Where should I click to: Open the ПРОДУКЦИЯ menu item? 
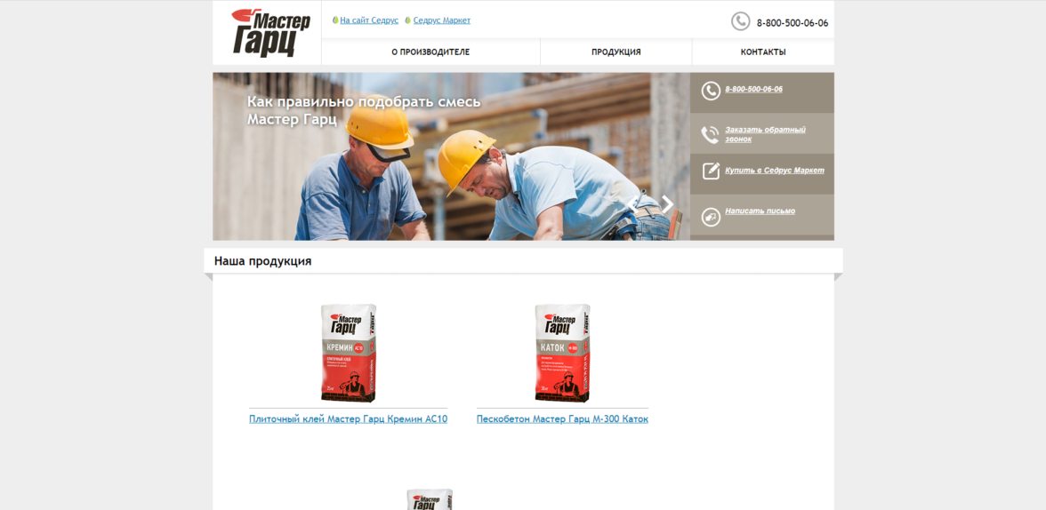tap(616, 52)
